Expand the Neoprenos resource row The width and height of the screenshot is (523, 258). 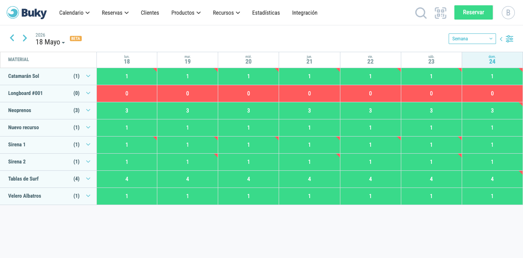click(x=88, y=110)
